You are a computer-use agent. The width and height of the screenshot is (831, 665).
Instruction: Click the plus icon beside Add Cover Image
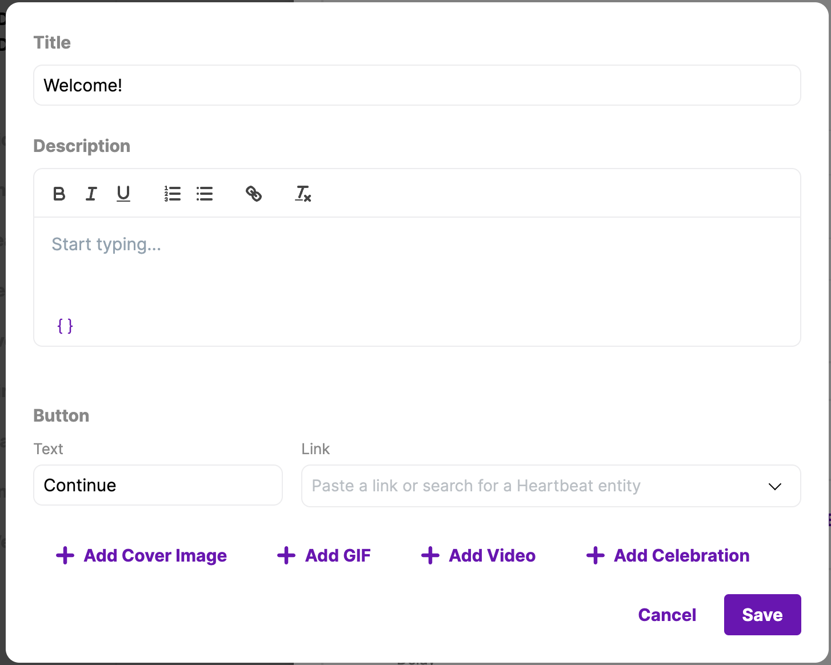[x=65, y=555]
